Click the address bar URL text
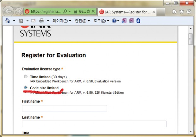The height and width of the screenshot is (137, 196). coord(46,11)
